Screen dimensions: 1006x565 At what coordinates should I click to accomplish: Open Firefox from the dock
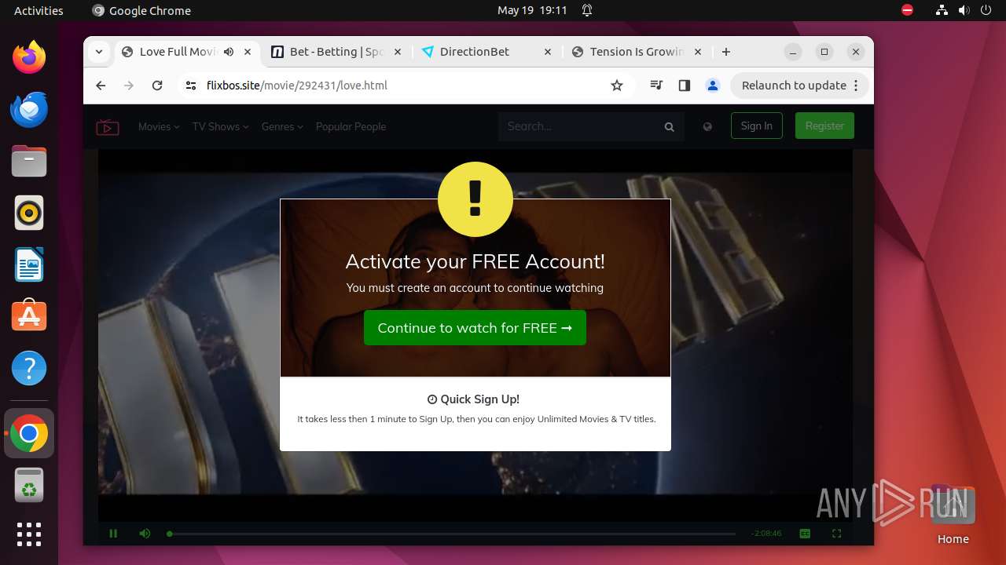(29, 57)
